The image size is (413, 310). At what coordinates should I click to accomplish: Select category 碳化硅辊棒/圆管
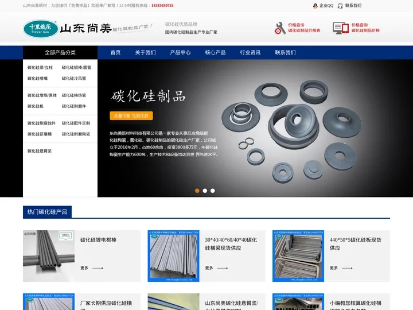tap(76, 68)
